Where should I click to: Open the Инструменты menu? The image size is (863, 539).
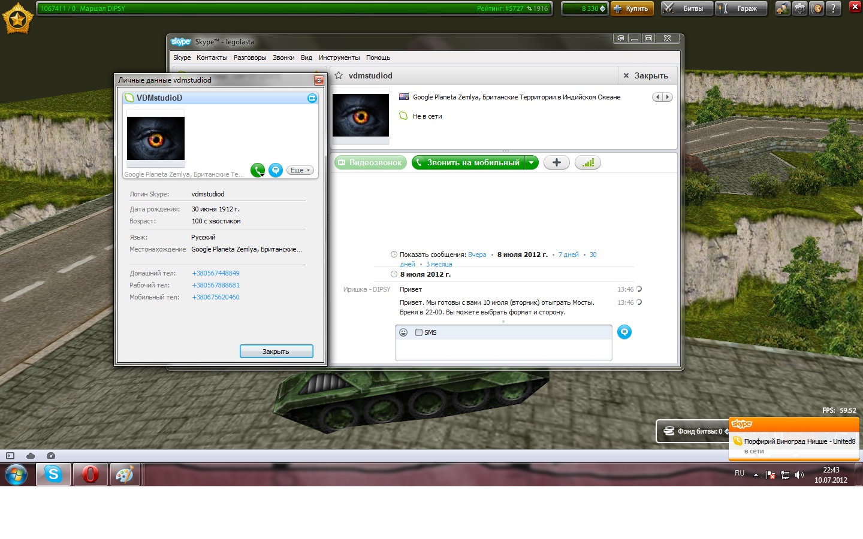coord(339,57)
